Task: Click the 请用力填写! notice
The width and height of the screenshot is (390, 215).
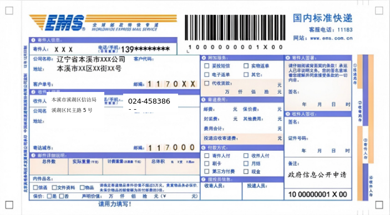Action: [115, 204]
